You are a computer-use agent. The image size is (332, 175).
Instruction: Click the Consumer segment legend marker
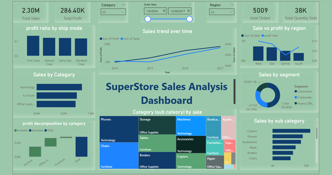296,91
